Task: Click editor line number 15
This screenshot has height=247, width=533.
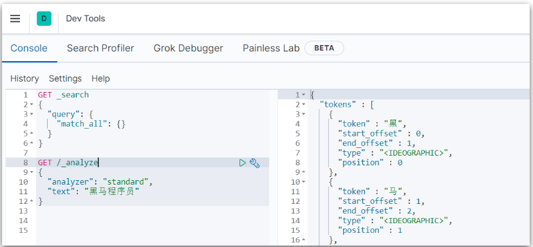Action: pyautogui.click(x=23, y=230)
